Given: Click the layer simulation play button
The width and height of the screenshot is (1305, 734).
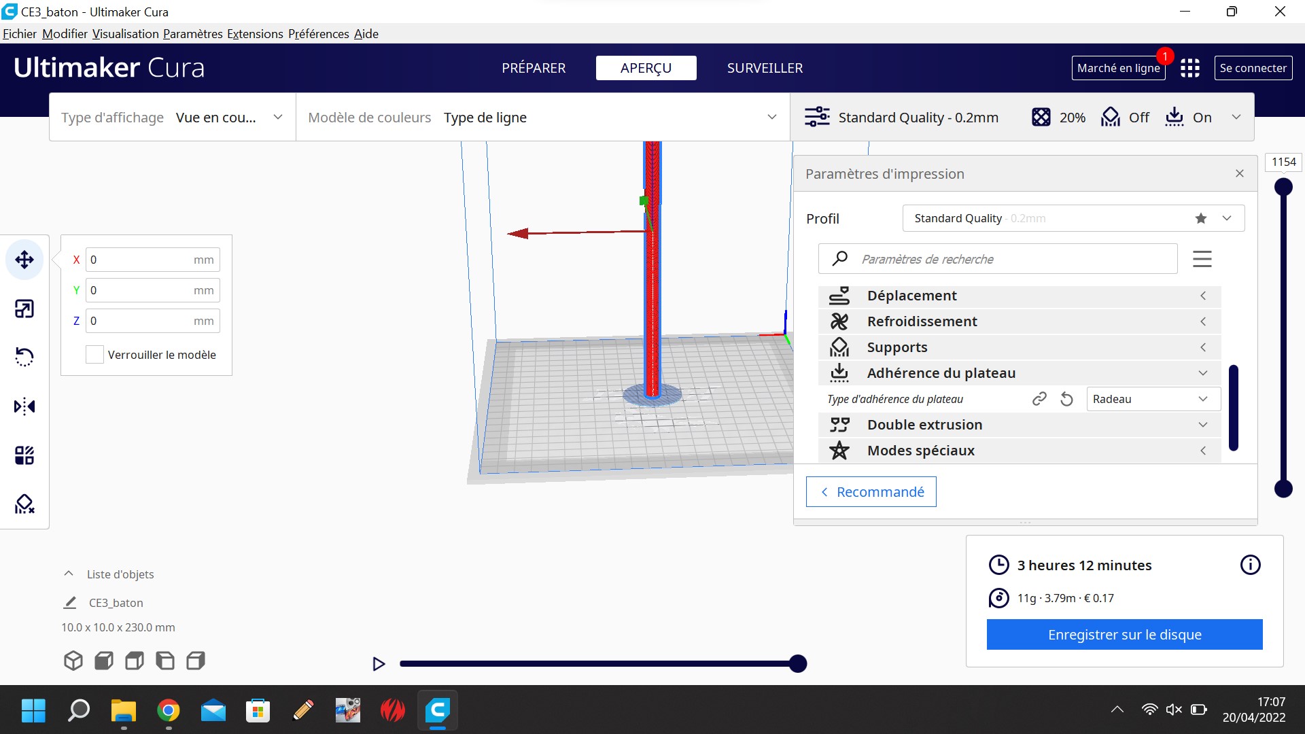Looking at the screenshot, I should click(379, 664).
